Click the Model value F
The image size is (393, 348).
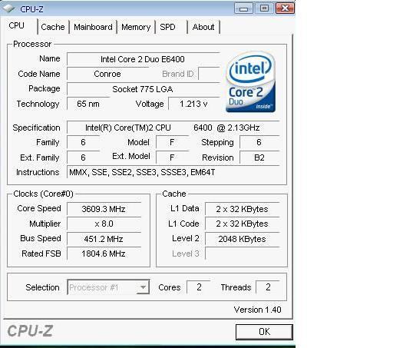173,142
